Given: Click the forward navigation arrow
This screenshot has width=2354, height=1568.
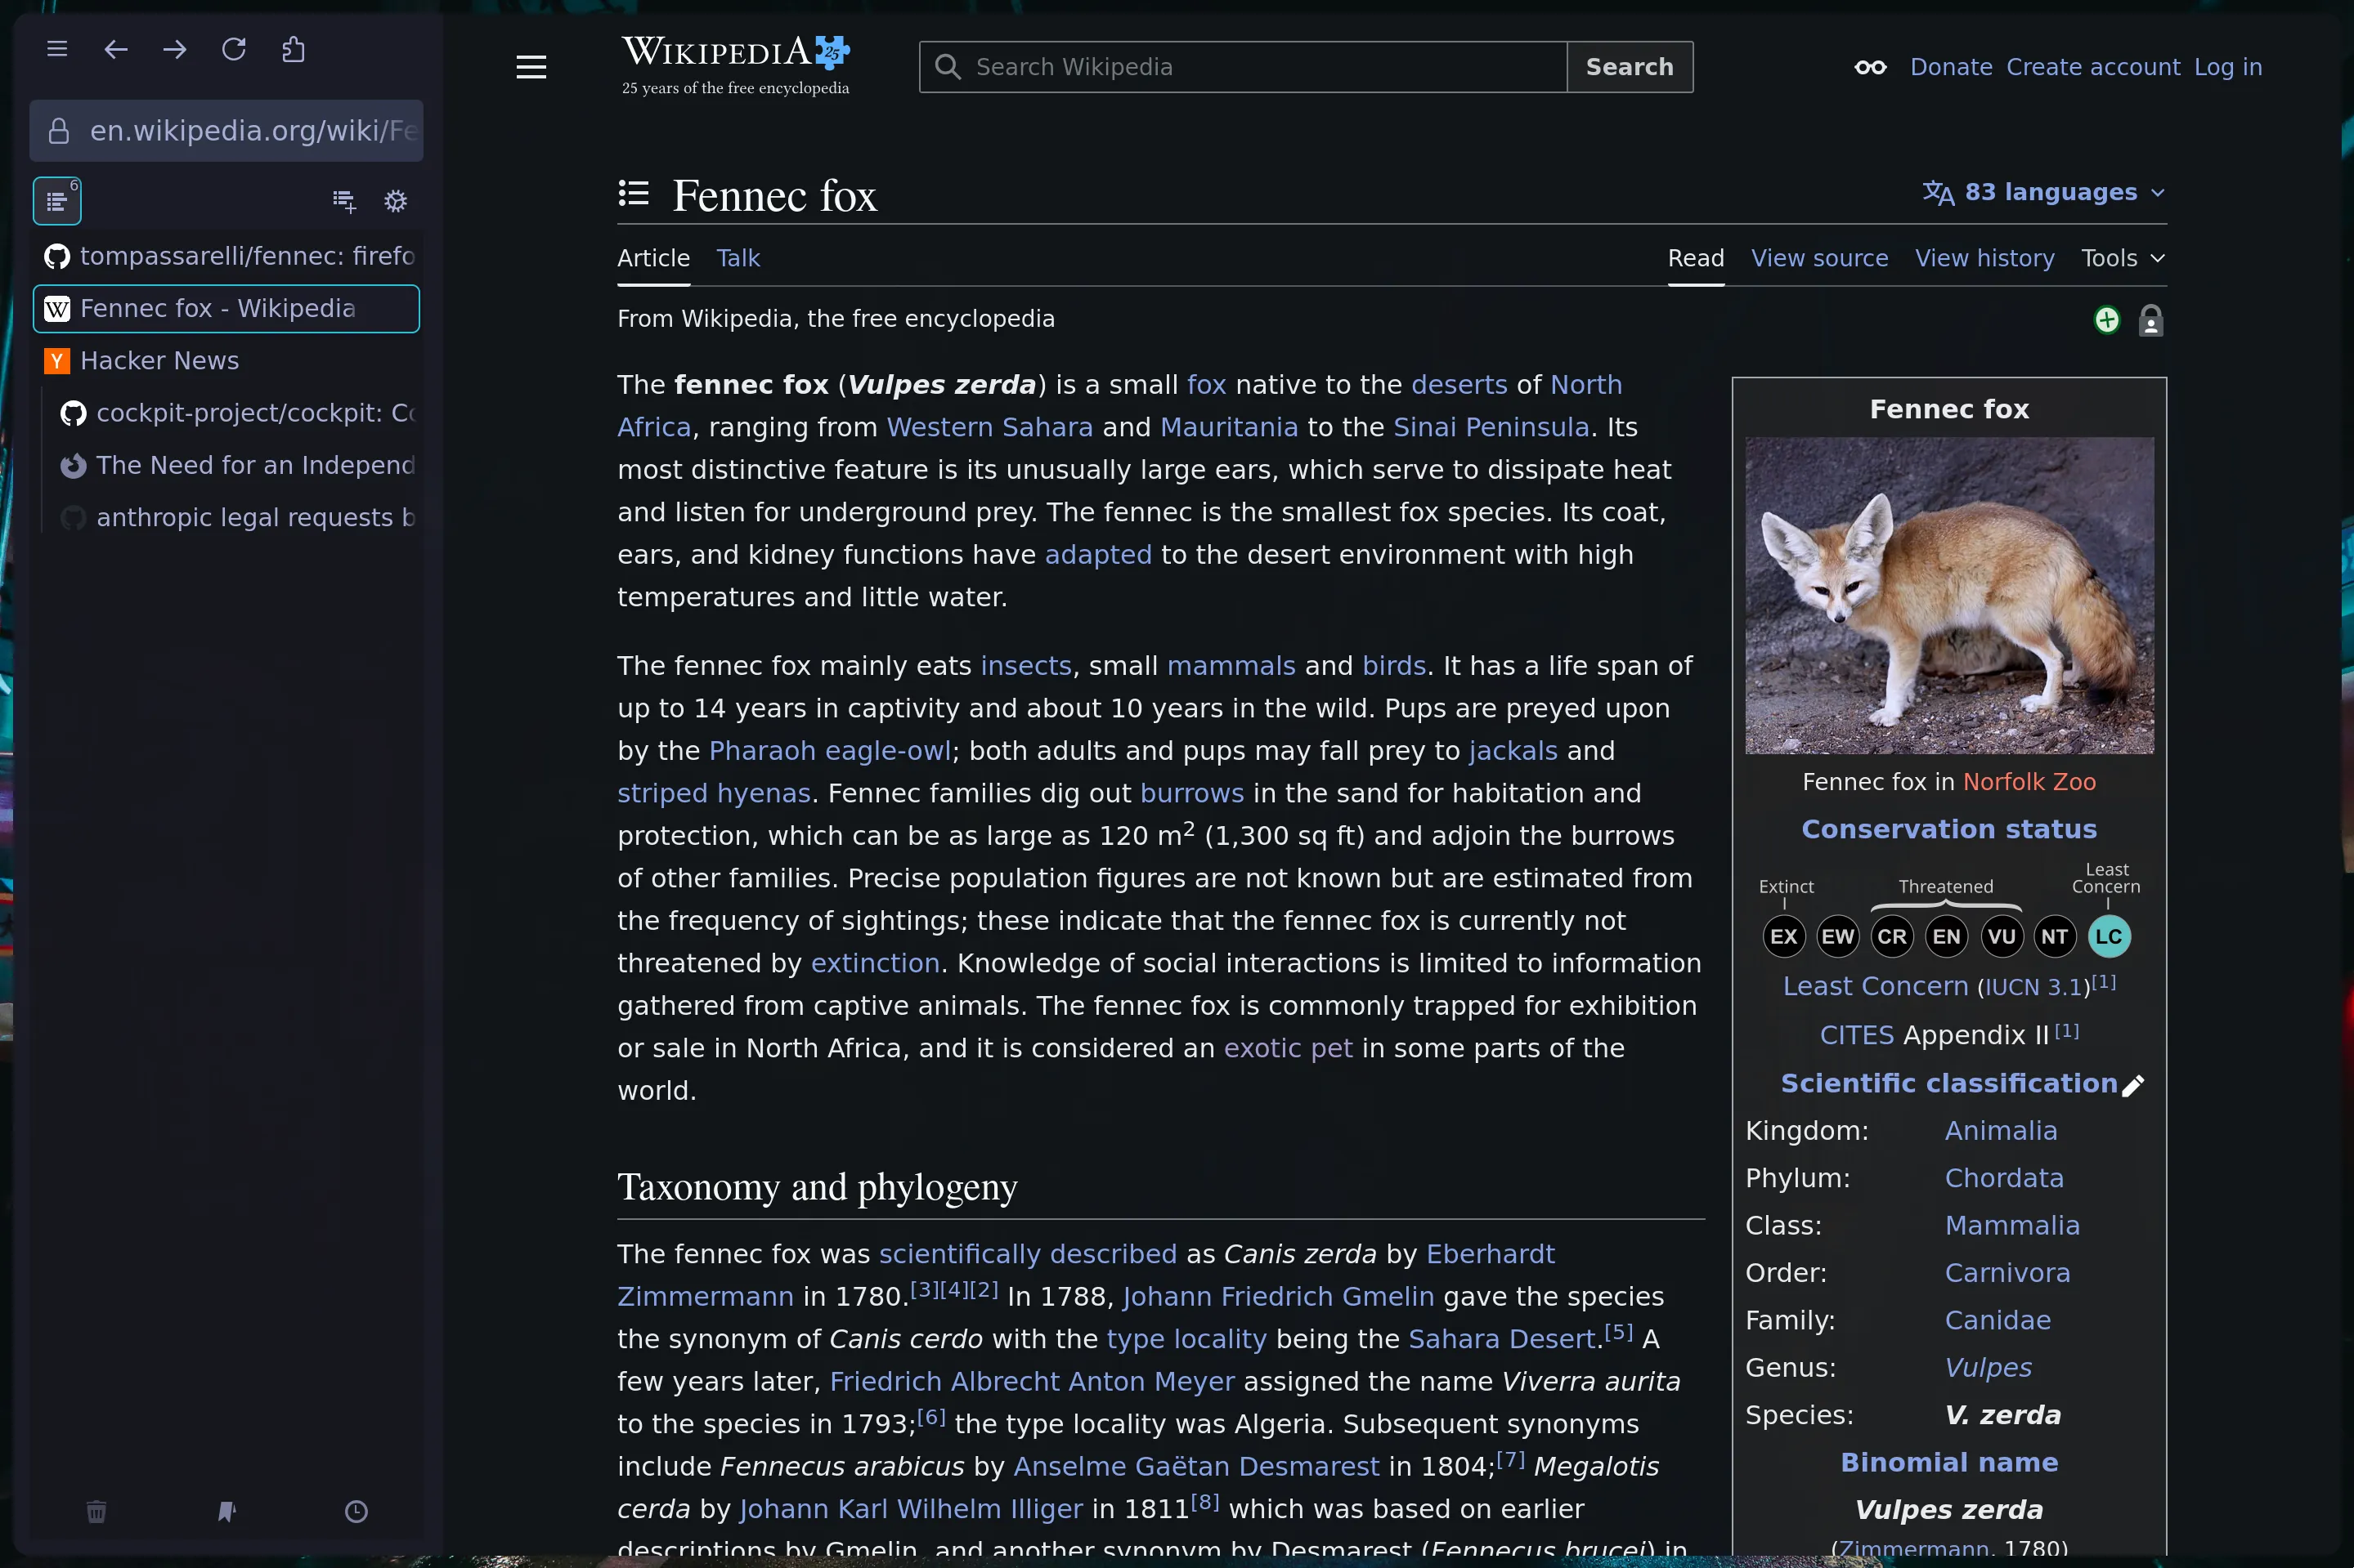Looking at the screenshot, I should 176,48.
